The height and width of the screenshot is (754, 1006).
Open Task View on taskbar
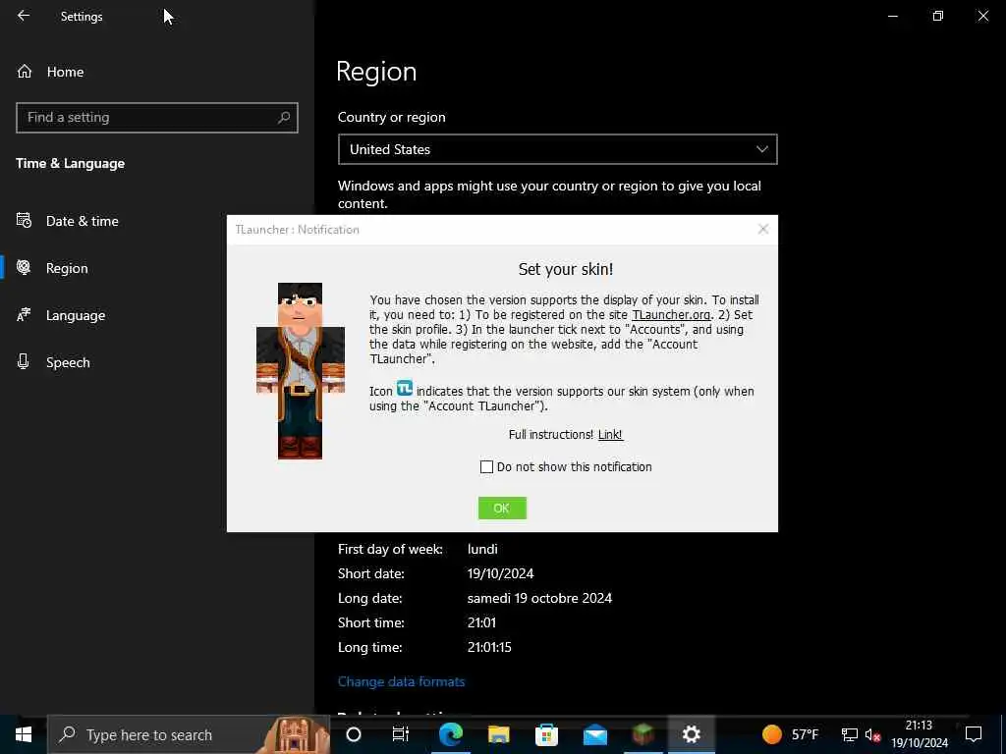click(401, 734)
